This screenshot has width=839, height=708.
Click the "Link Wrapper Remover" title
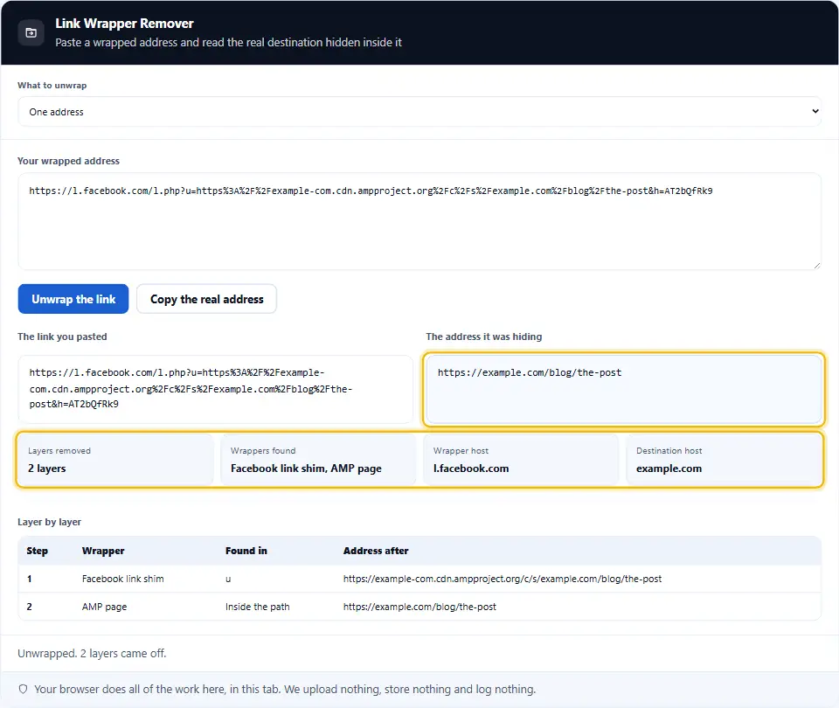coord(124,24)
